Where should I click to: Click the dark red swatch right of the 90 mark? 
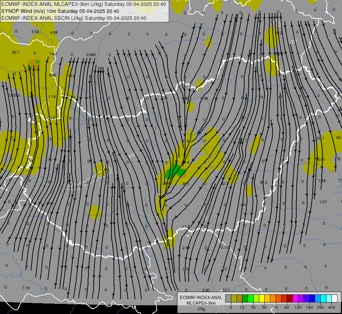click(x=290, y=298)
